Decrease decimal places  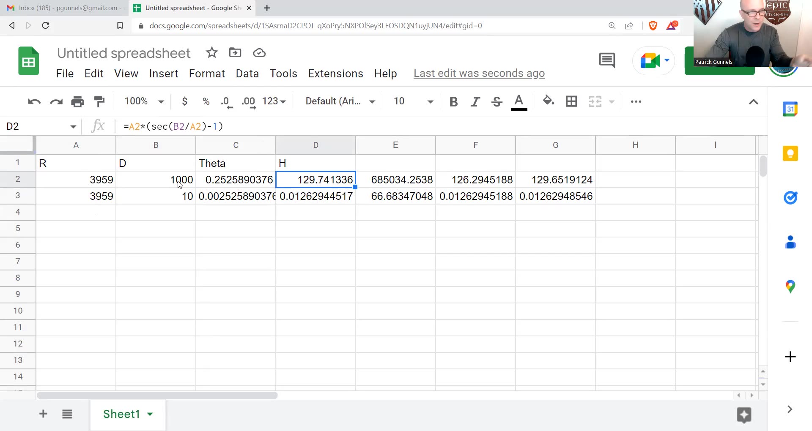tap(227, 102)
